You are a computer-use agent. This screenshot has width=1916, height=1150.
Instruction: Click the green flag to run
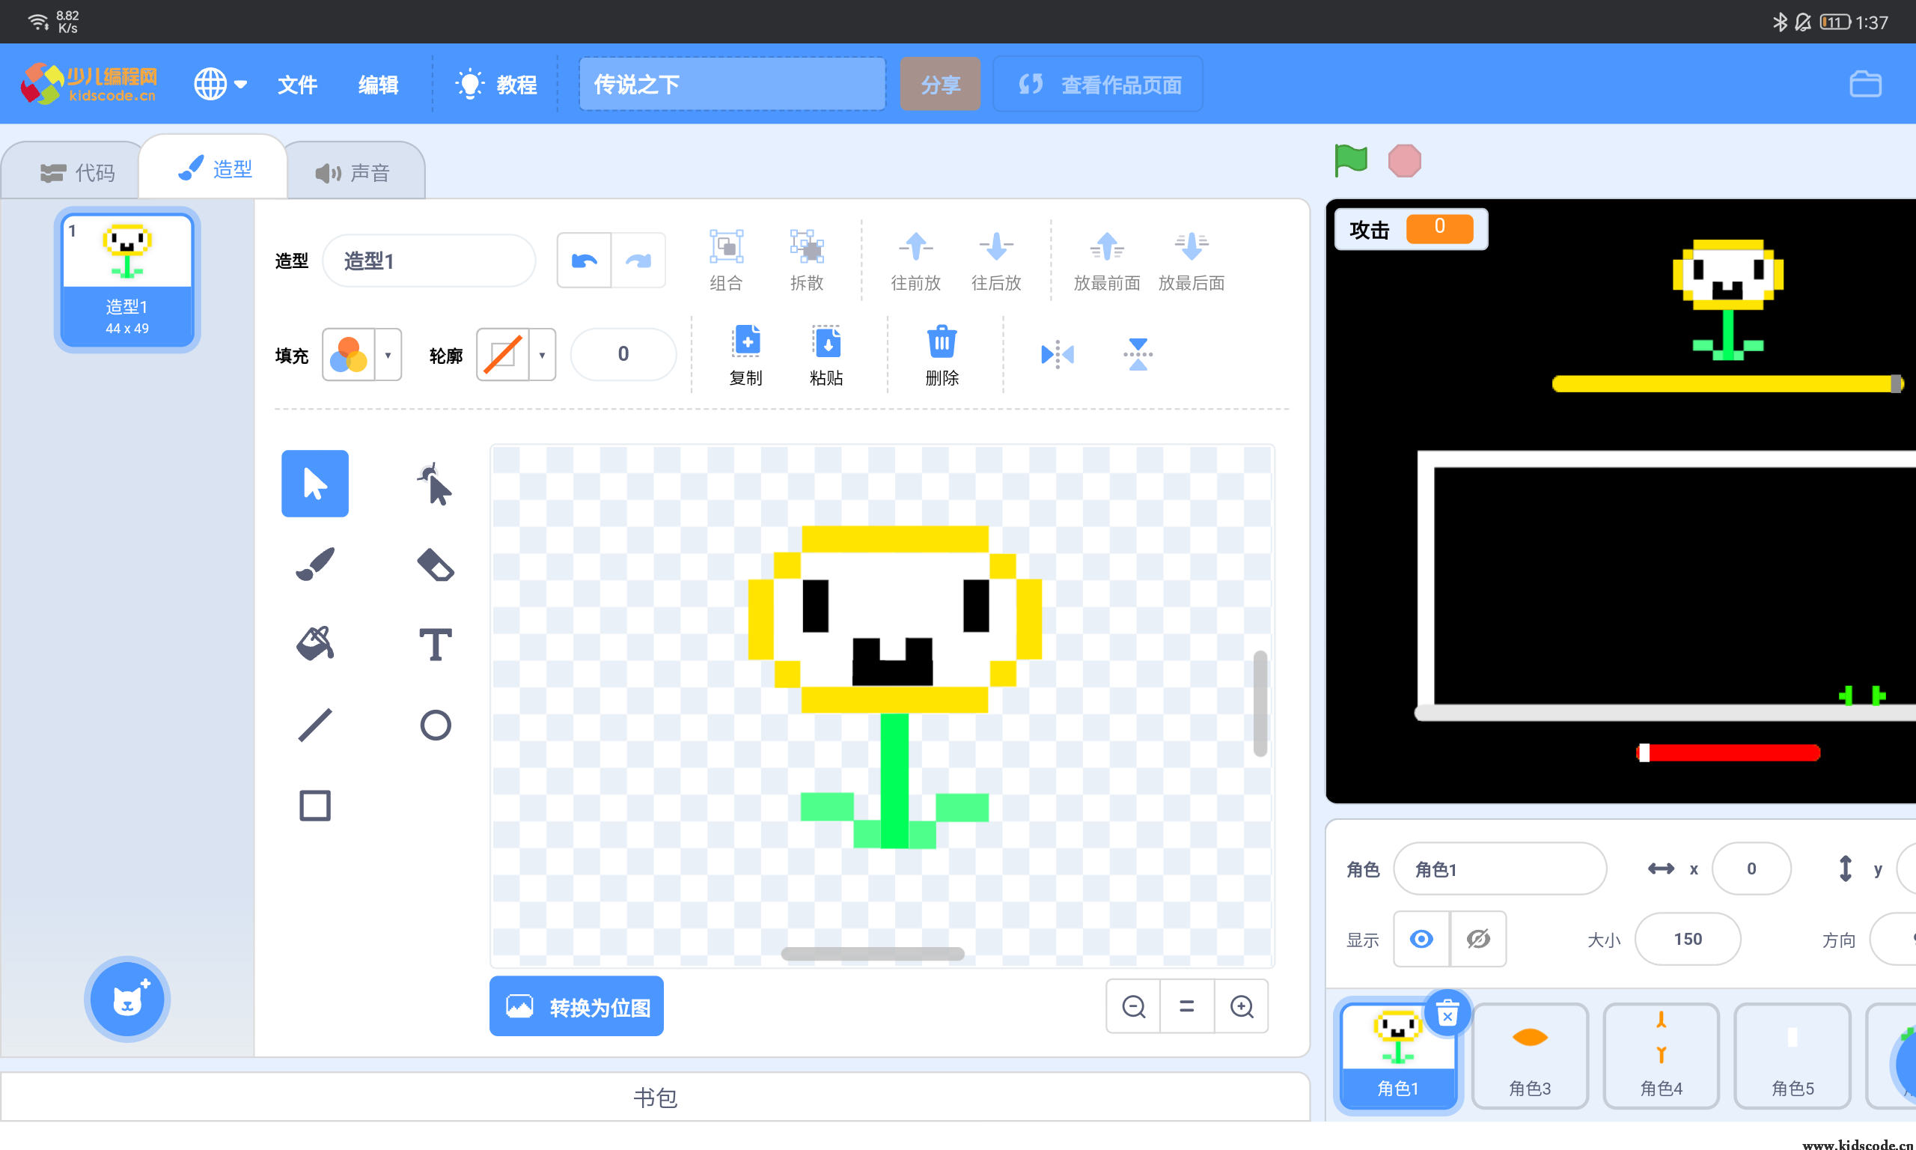[x=1351, y=160]
